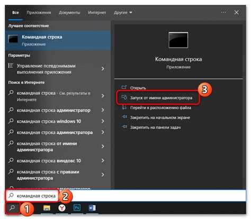The image size is (251, 219).
Task: Click the magnifier next to 'командная строка windows 10'
Action: [11, 121]
